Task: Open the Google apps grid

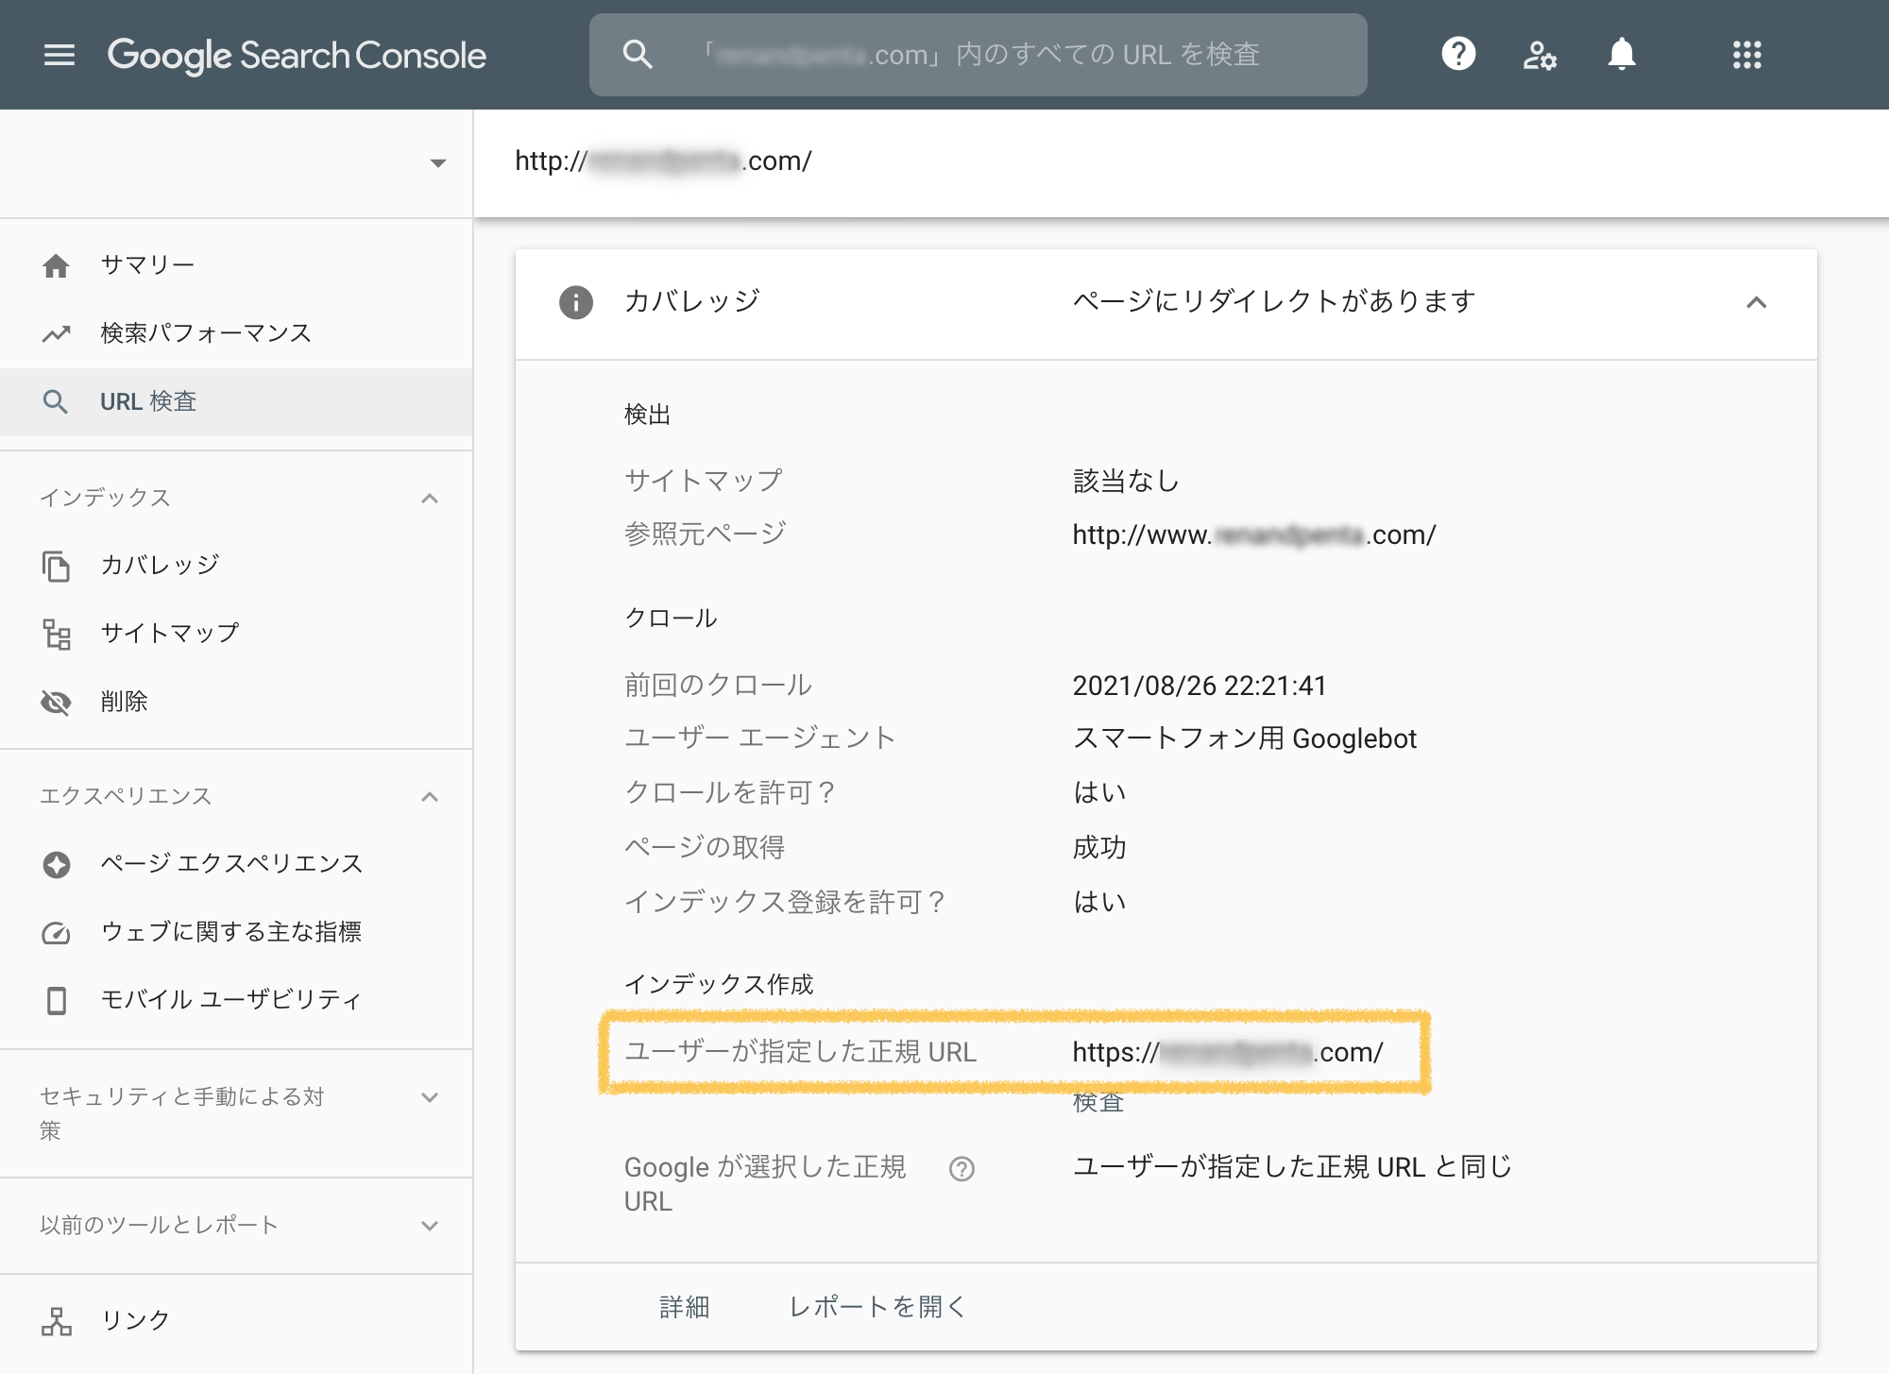Action: pos(1747,55)
